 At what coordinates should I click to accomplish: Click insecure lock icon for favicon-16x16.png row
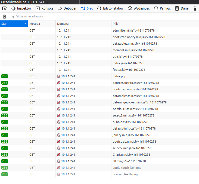[x=58, y=174]
